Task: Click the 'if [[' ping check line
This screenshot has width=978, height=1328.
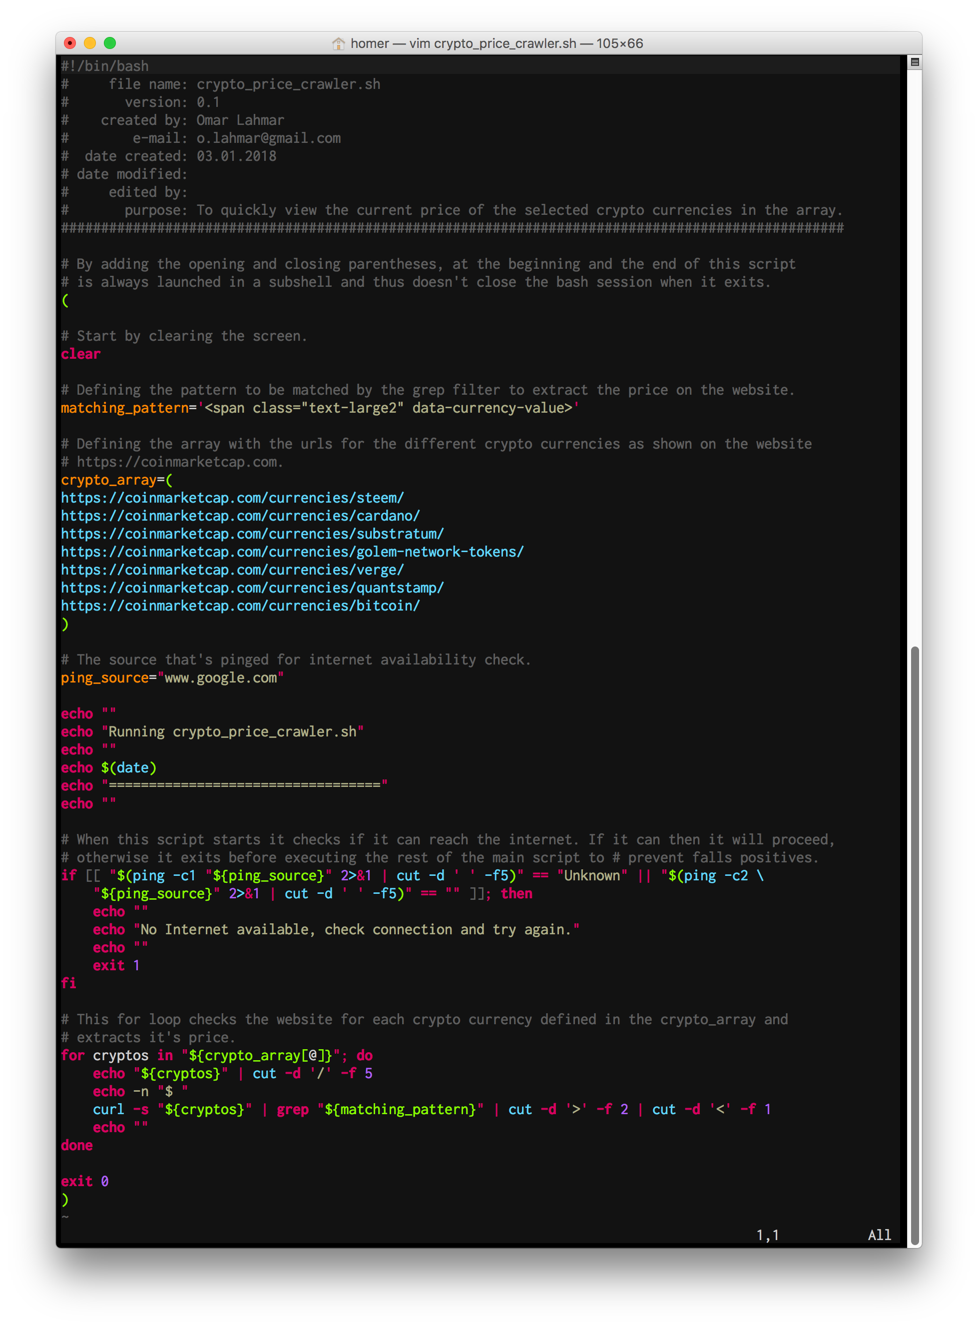Action: pos(412,876)
